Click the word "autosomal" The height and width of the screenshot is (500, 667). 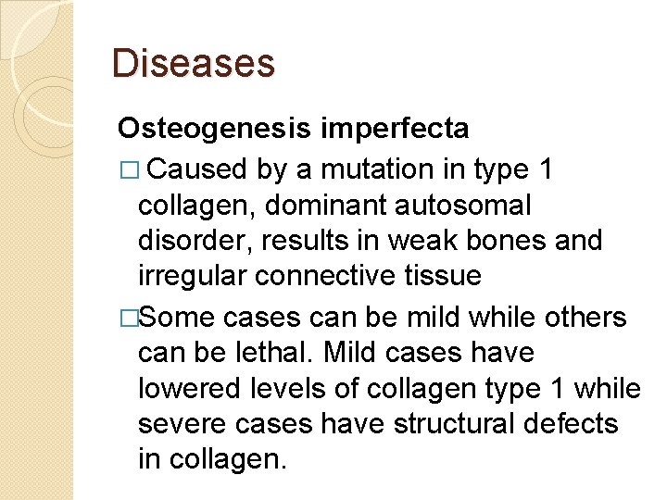click(463, 205)
